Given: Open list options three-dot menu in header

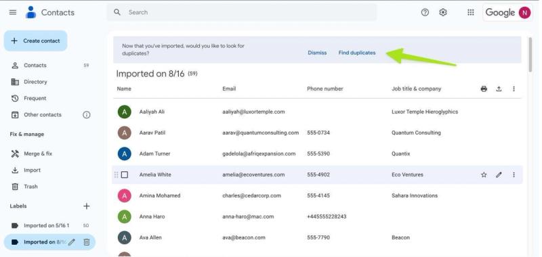Looking at the screenshot, I should (x=514, y=89).
